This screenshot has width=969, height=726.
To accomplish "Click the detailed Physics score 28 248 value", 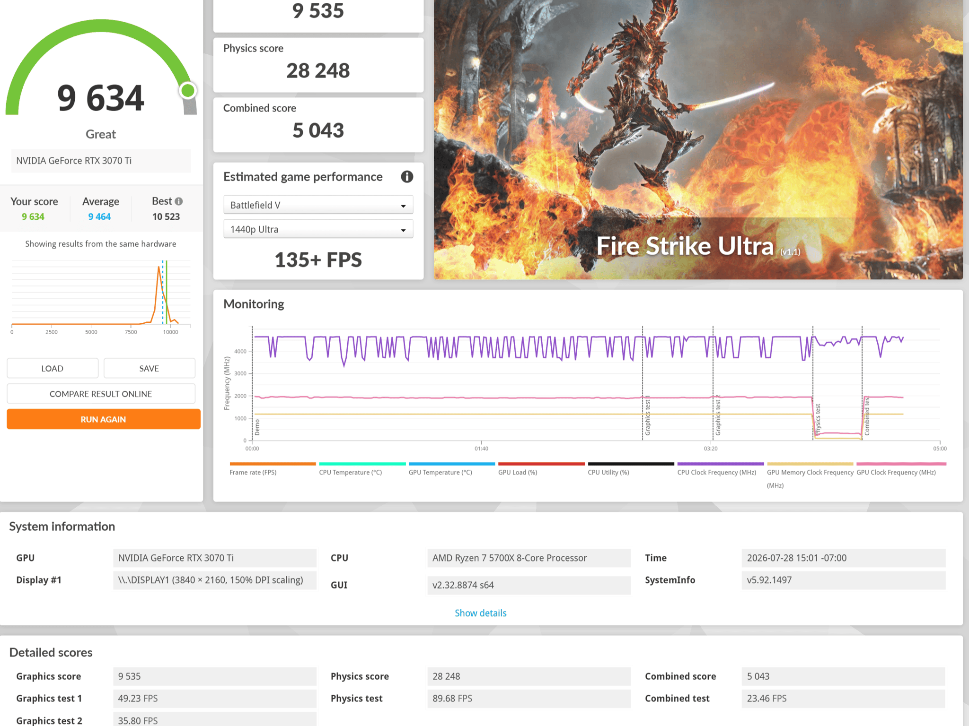I will [x=529, y=676].
